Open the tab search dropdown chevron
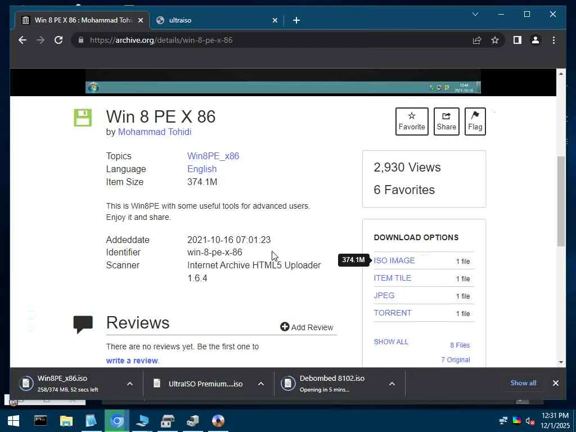 click(475, 14)
